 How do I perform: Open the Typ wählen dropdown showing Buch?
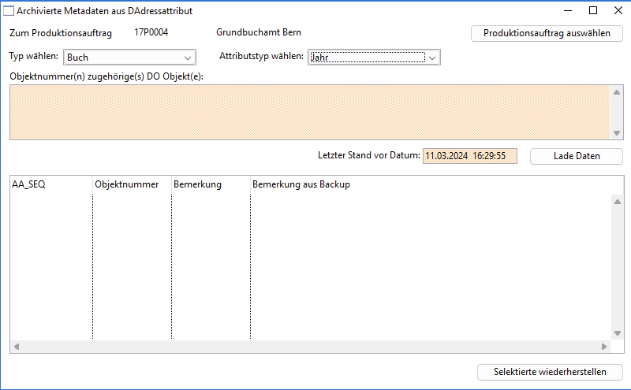[x=129, y=58]
